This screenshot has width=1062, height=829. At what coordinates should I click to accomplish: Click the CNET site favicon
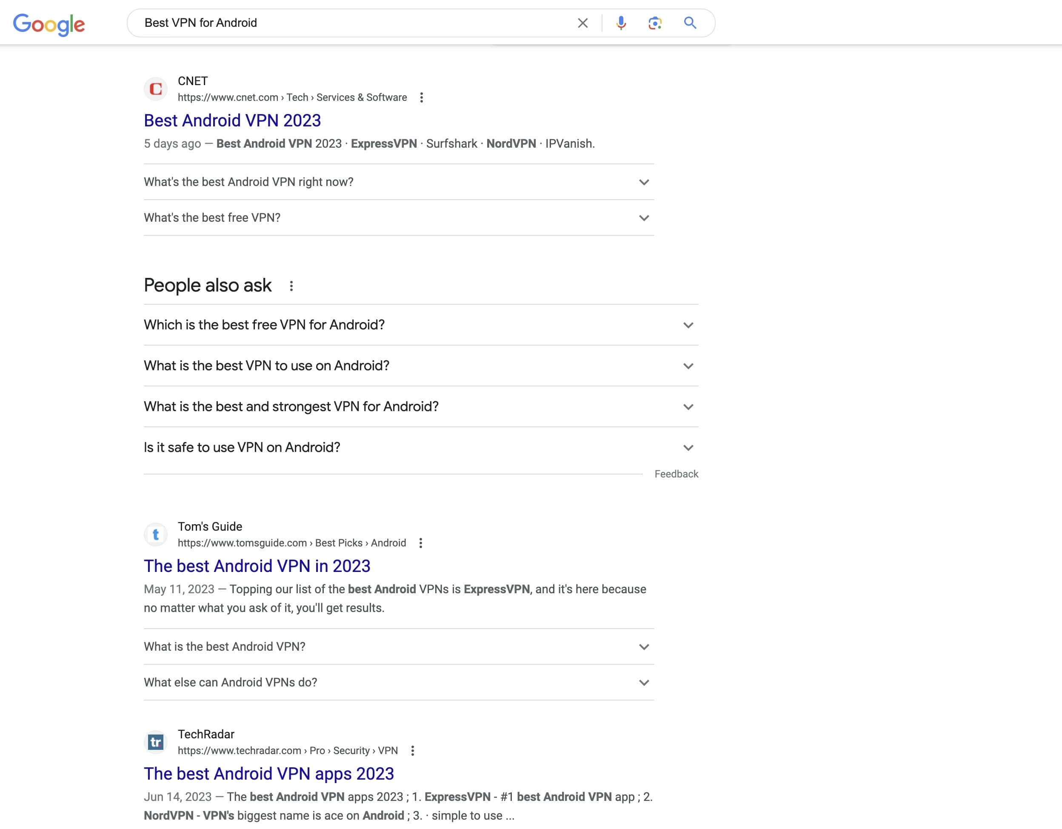(x=156, y=89)
